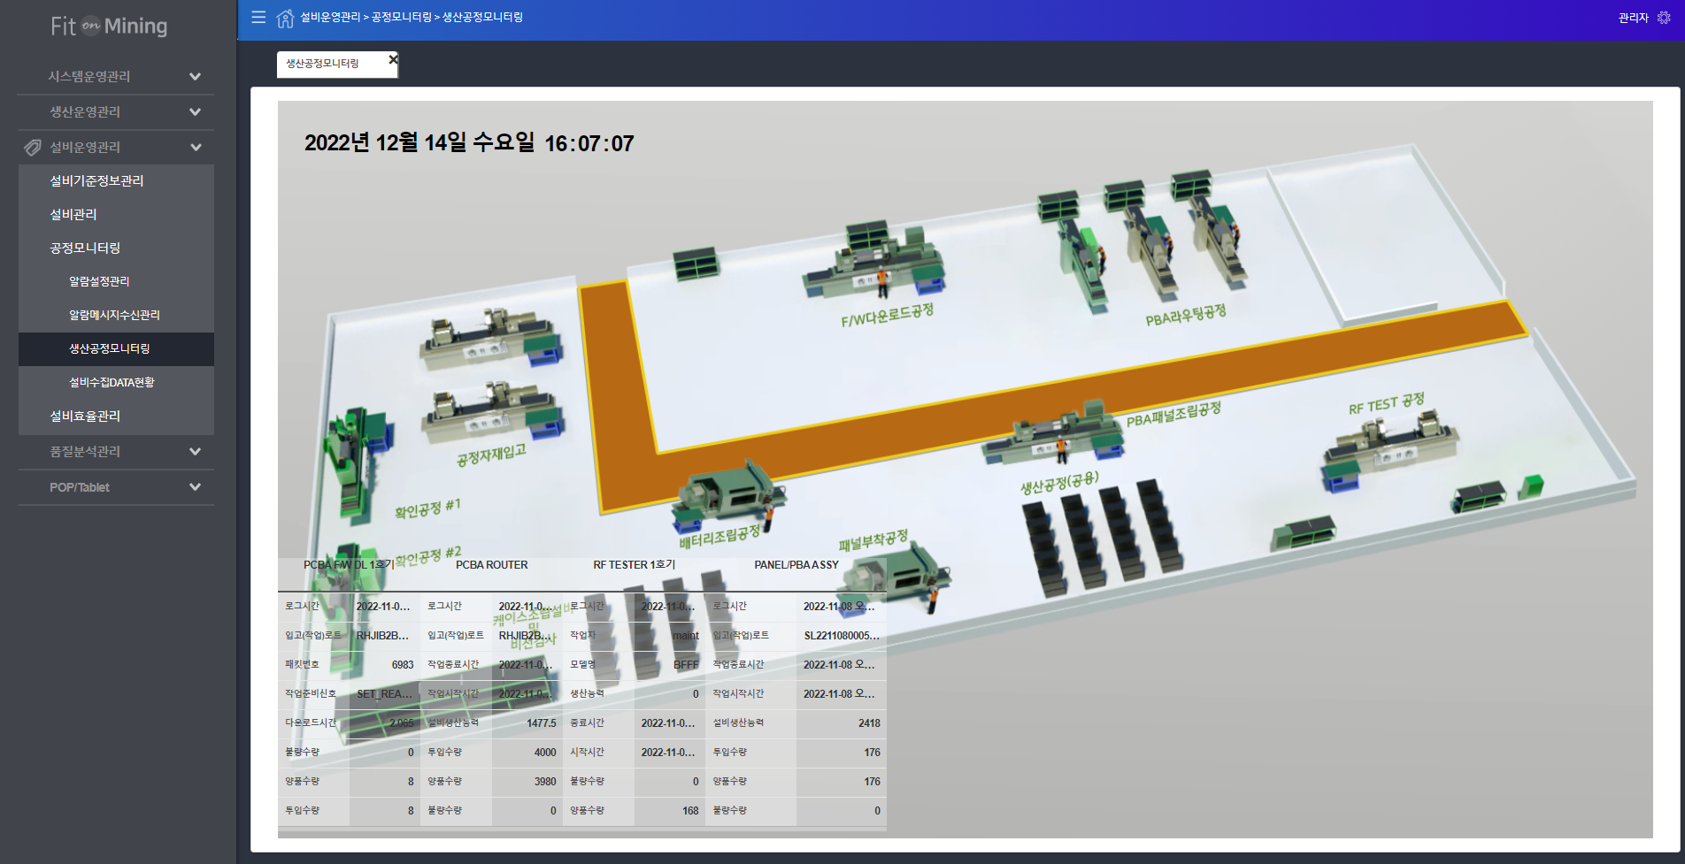The image size is (1685, 864).
Task: Click the Fit on Mining logo
Action: coord(109,27)
